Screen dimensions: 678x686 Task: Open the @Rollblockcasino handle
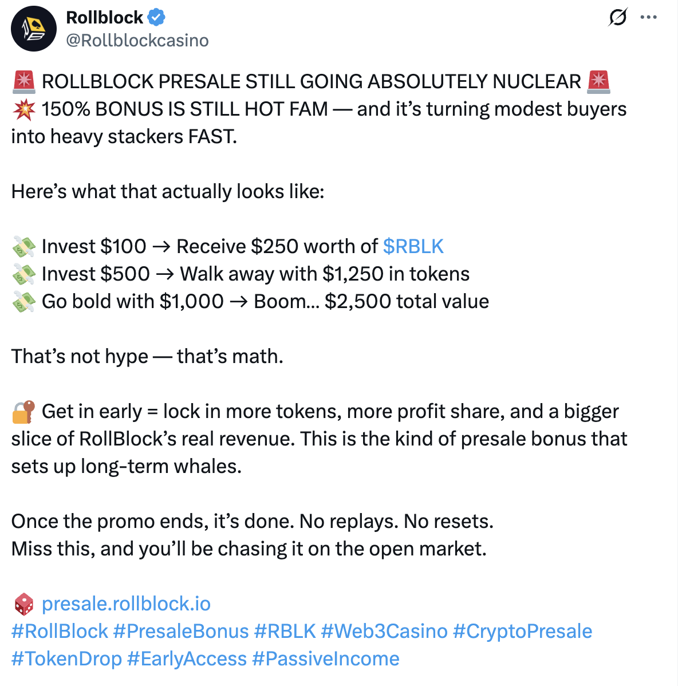click(x=137, y=40)
